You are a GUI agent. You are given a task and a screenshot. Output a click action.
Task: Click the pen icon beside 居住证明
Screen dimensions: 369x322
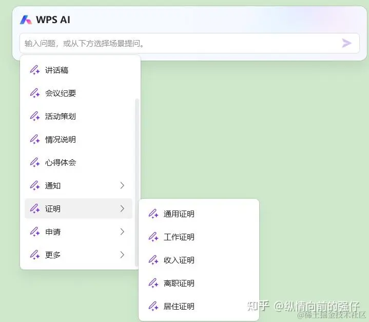point(153,306)
